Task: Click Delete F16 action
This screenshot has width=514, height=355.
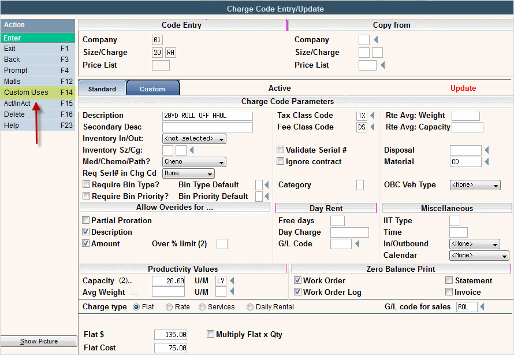Action: (38, 114)
